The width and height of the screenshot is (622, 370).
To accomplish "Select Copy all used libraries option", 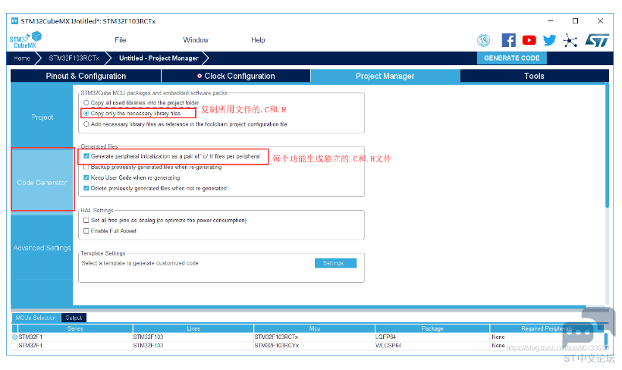I will [x=86, y=102].
